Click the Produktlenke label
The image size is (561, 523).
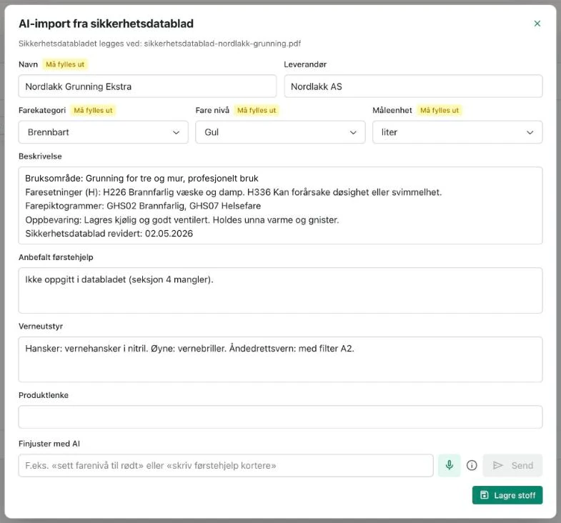tap(44, 395)
